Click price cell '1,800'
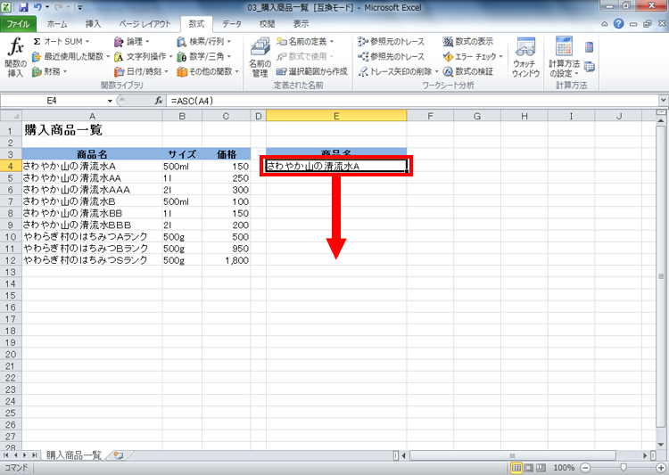 [x=227, y=260]
